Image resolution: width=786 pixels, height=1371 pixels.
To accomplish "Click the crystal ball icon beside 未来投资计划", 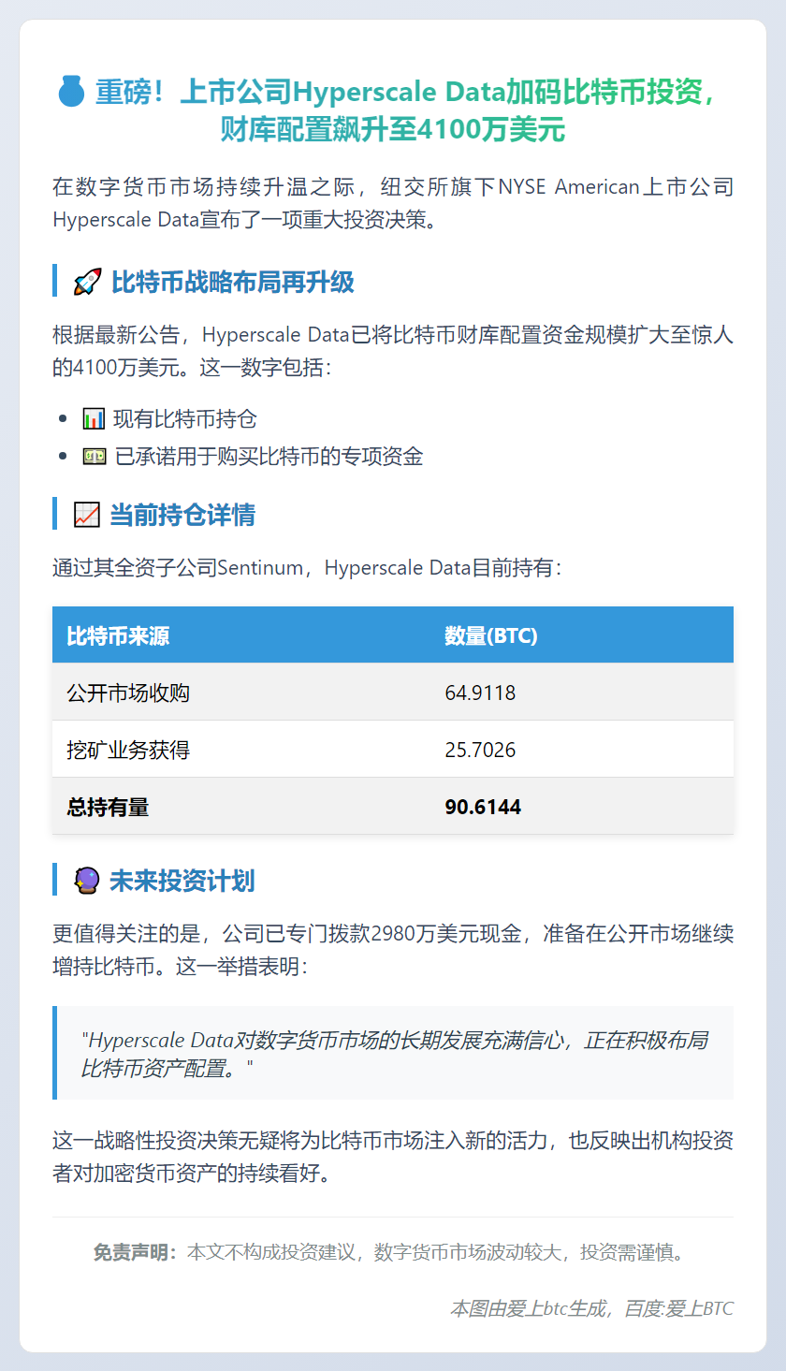I will click(86, 881).
